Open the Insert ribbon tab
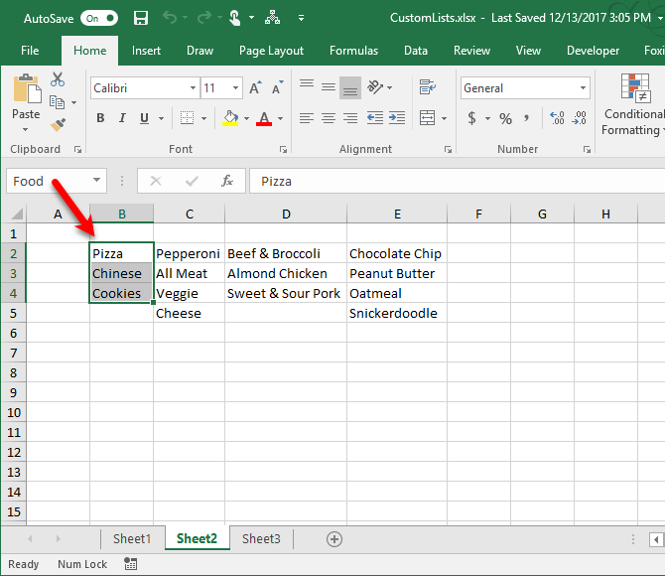Image resolution: width=665 pixels, height=576 pixels. [146, 51]
